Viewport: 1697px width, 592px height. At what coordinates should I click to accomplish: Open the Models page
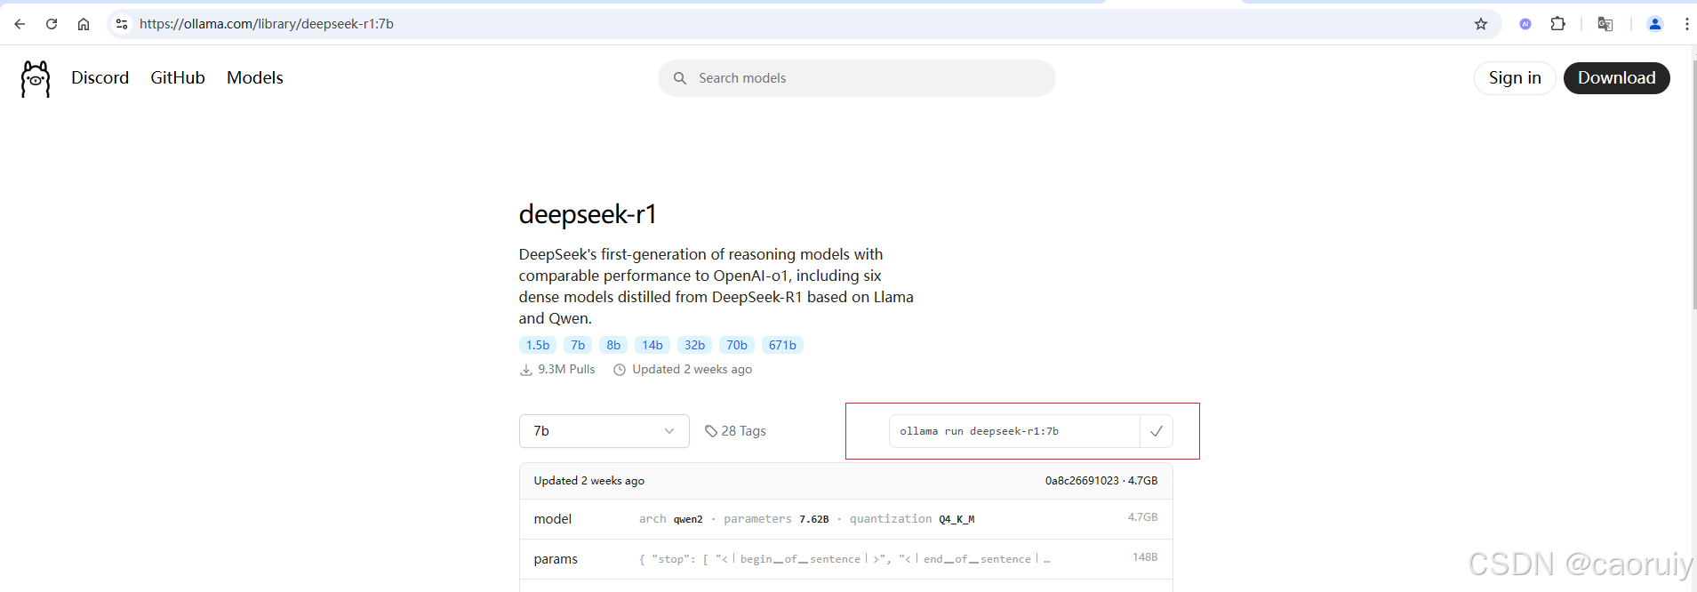pyautogui.click(x=255, y=78)
